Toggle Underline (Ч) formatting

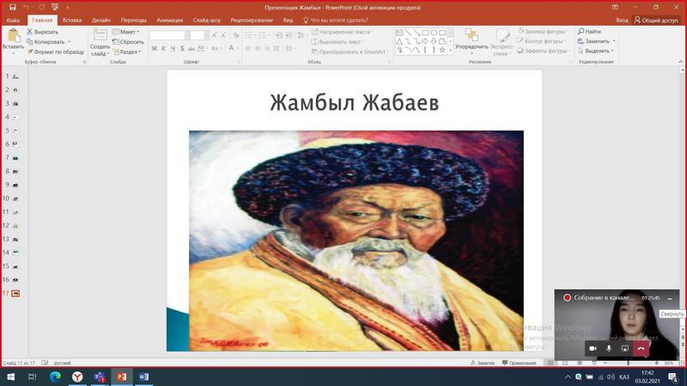click(173, 49)
